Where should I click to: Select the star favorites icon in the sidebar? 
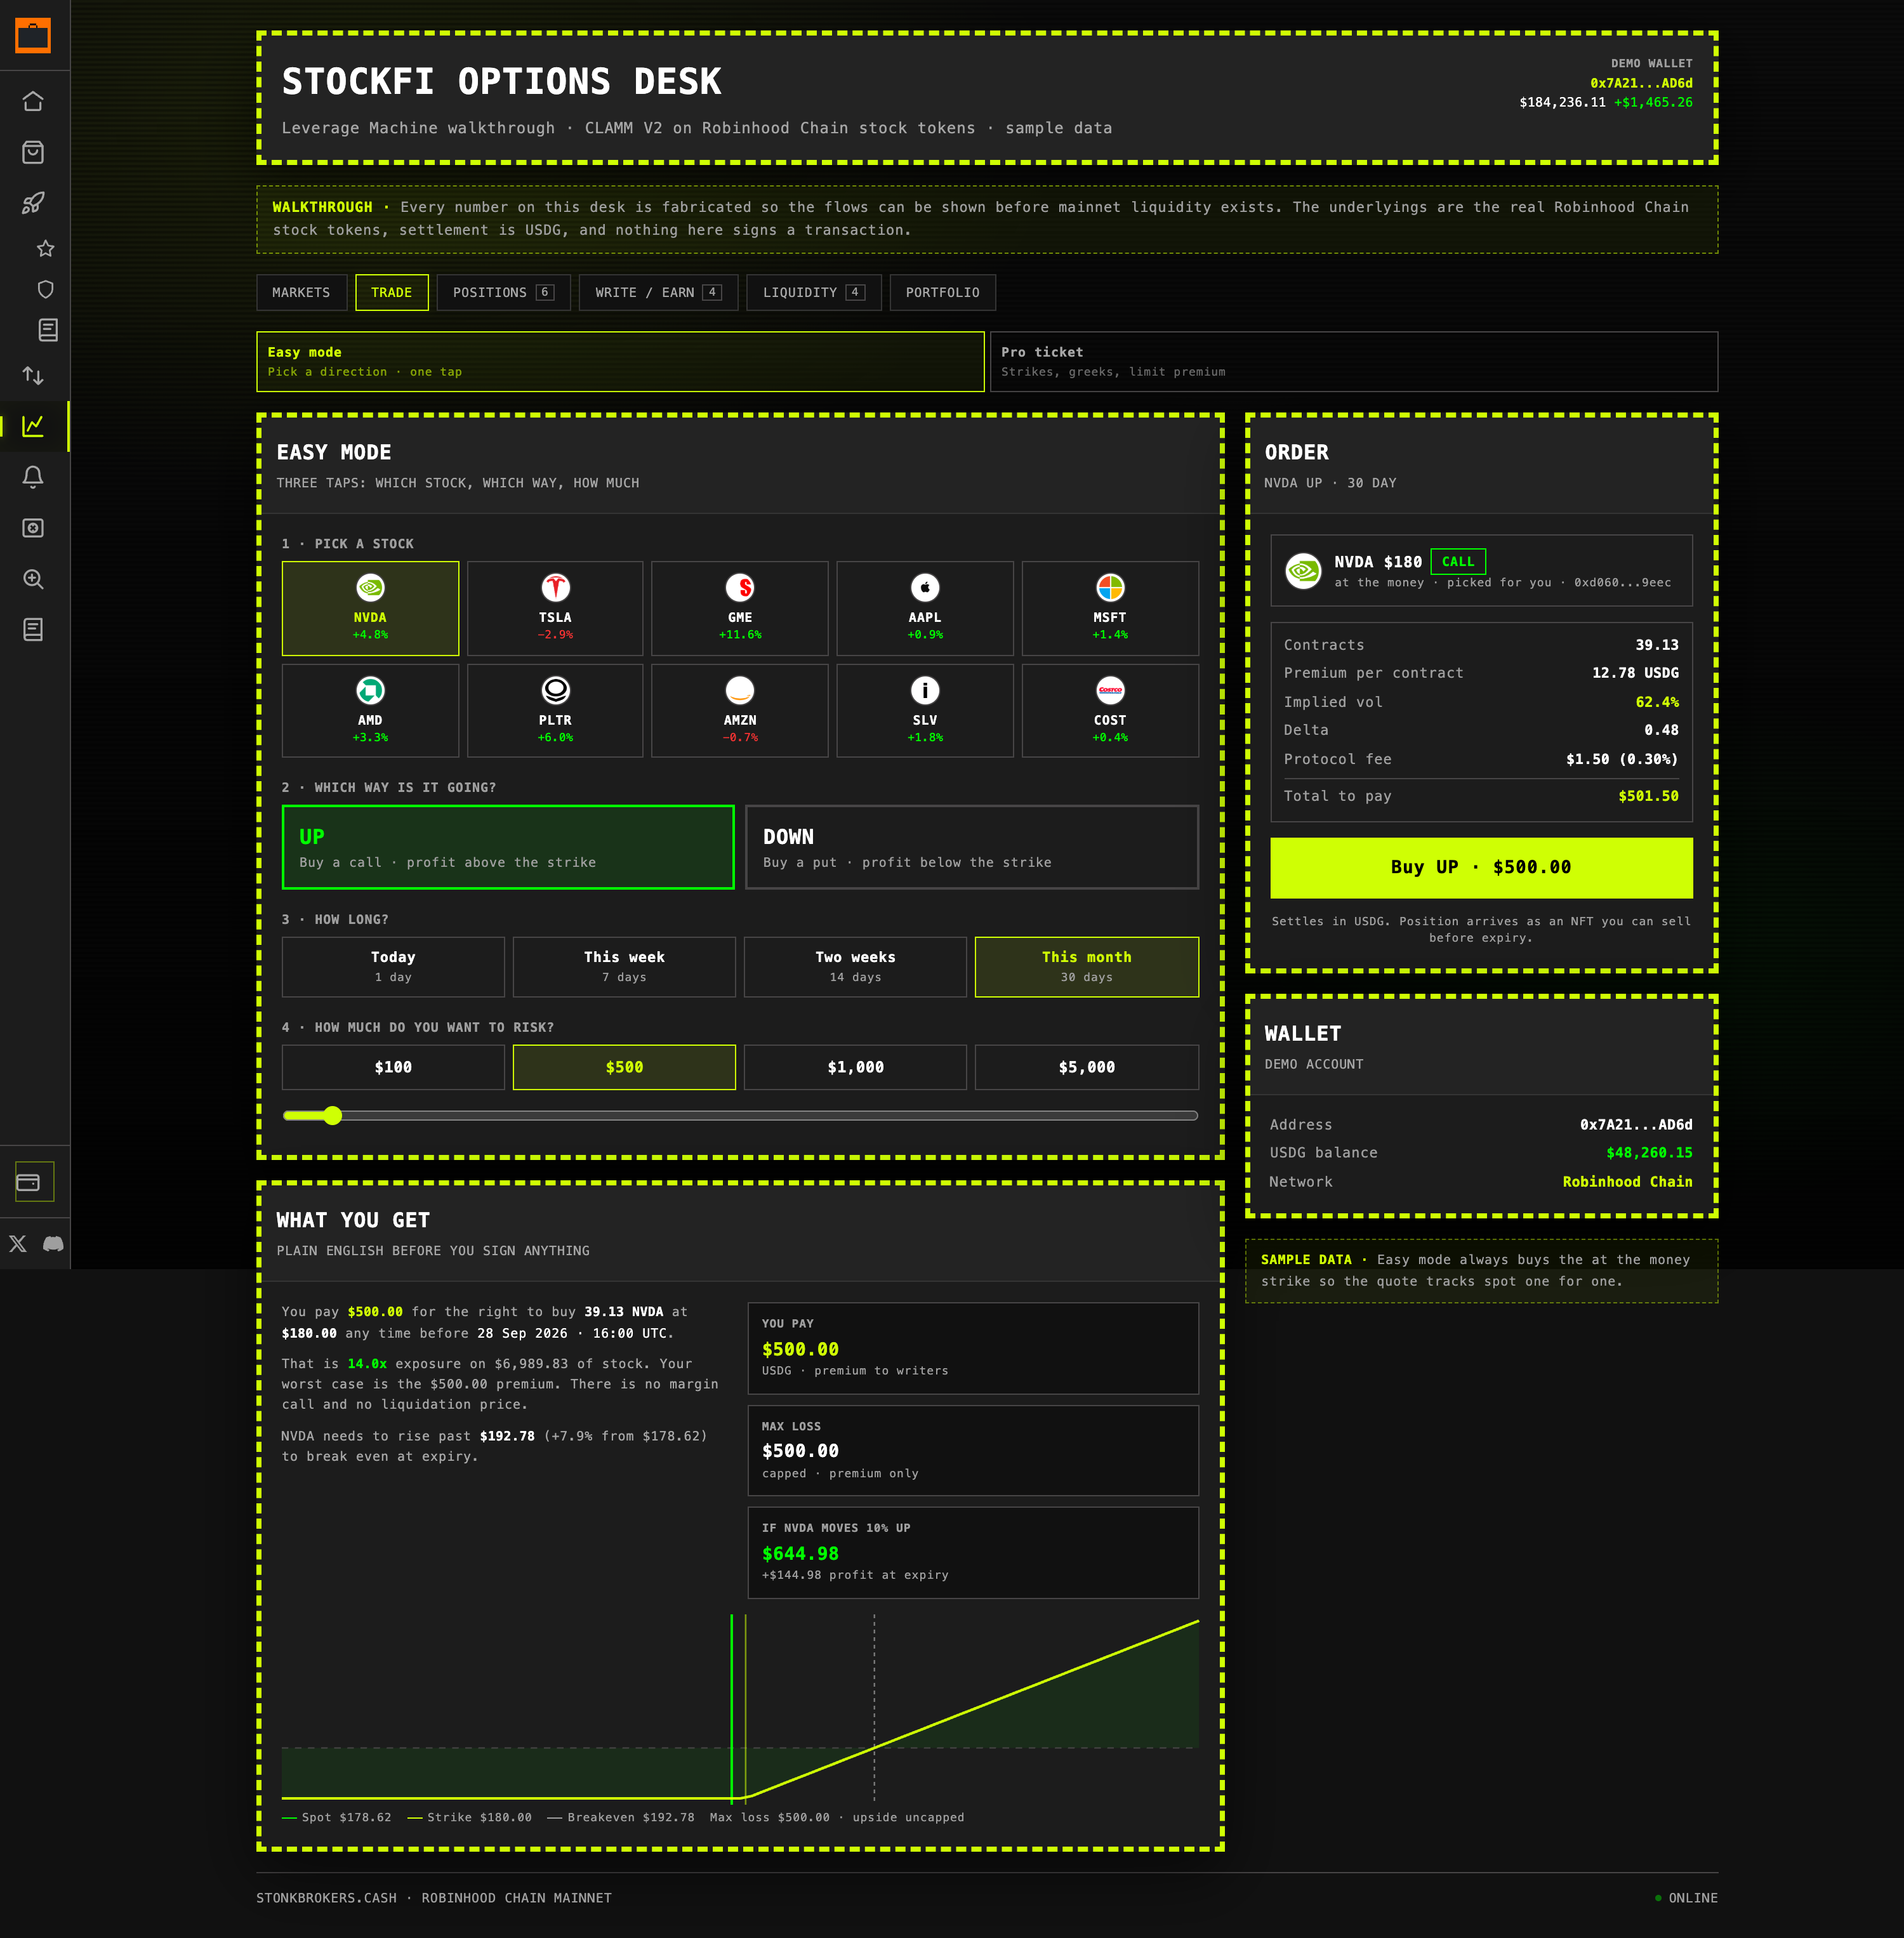46,248
